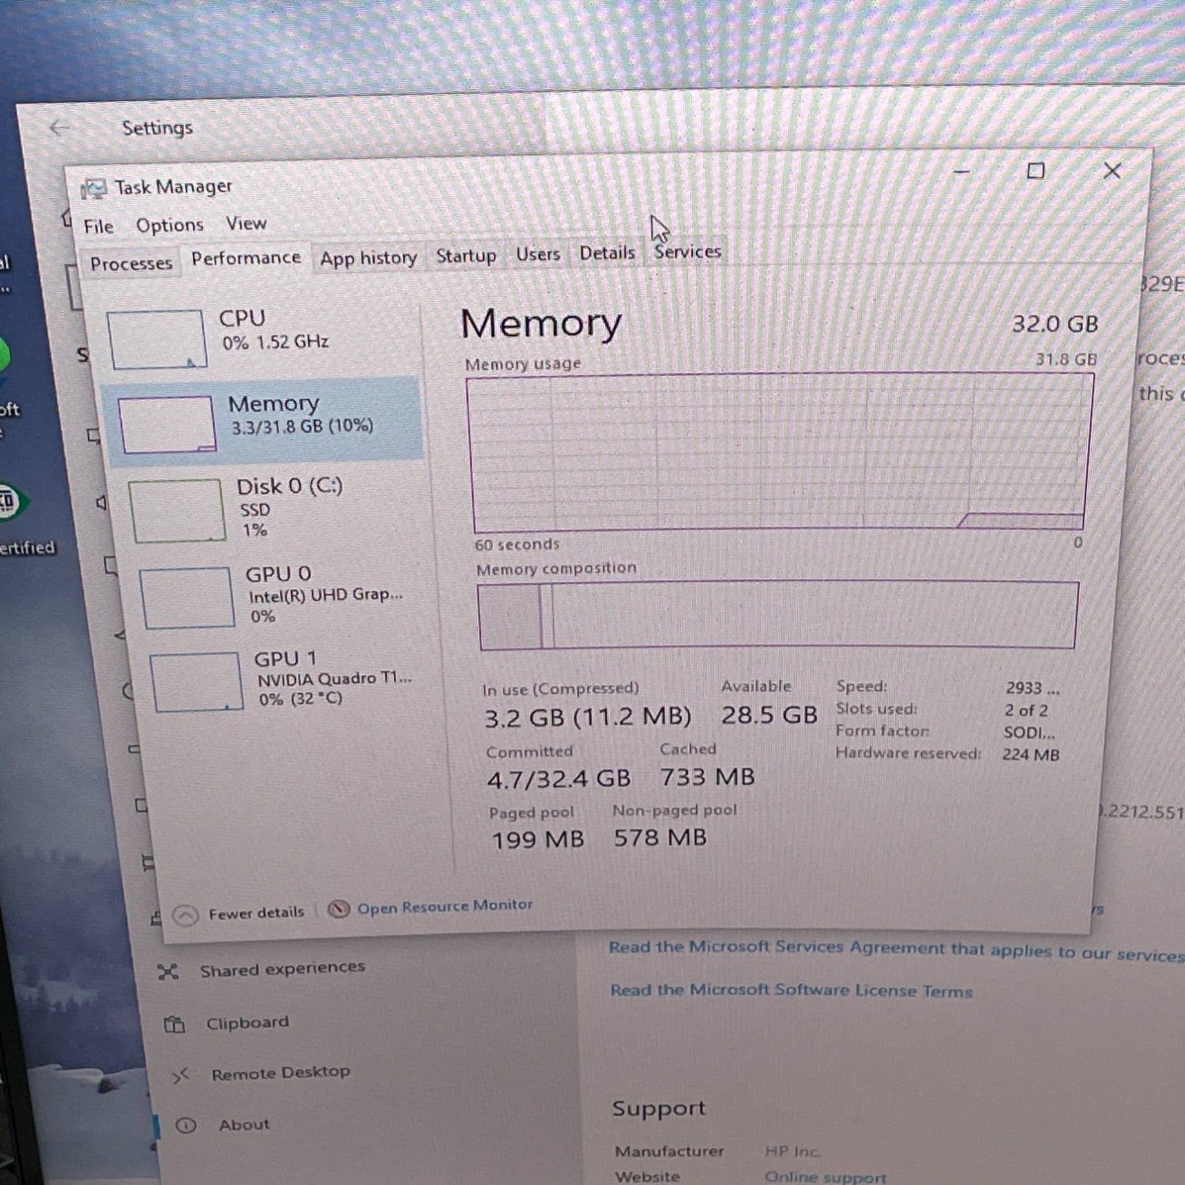The width and height of the screenshot is (1185, 1185).
Task: Switch to the Details tab
Action: coord(607,253)
